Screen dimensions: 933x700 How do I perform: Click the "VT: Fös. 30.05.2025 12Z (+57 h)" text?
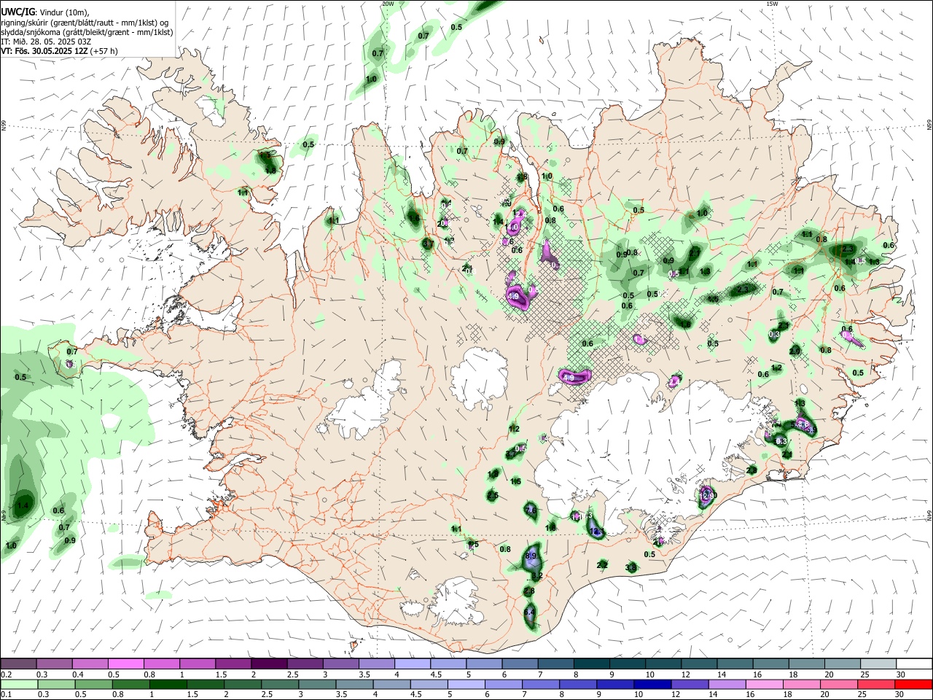coord(59,51)
